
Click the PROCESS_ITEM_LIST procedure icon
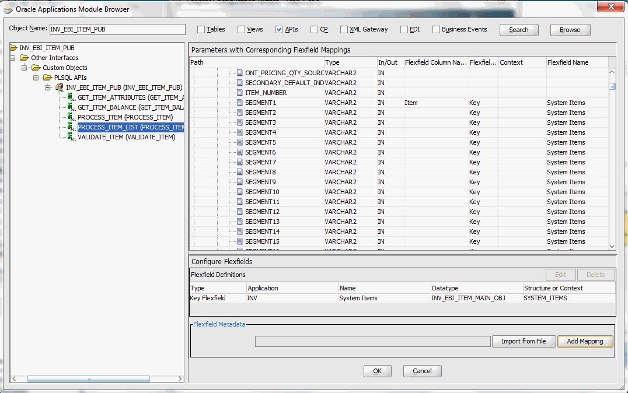(x=71, y=127)
